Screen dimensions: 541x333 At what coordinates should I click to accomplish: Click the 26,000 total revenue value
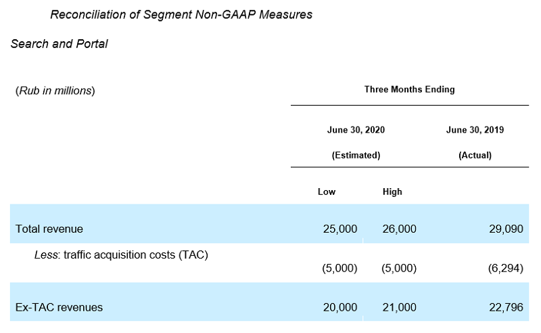(399, 229)
